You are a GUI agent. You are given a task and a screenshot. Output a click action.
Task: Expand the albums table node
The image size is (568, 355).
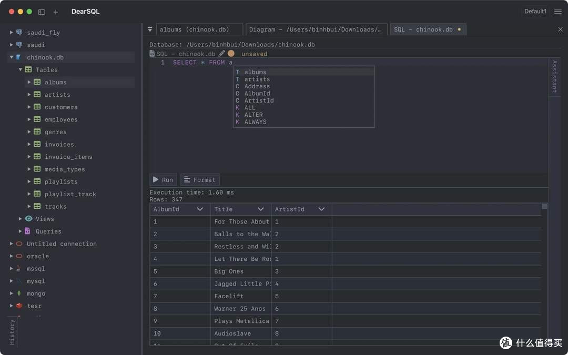click(x=29, y=82)
